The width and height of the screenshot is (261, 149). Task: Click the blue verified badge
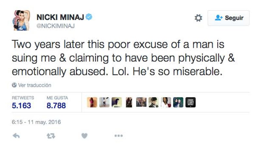tap(88, 17)
